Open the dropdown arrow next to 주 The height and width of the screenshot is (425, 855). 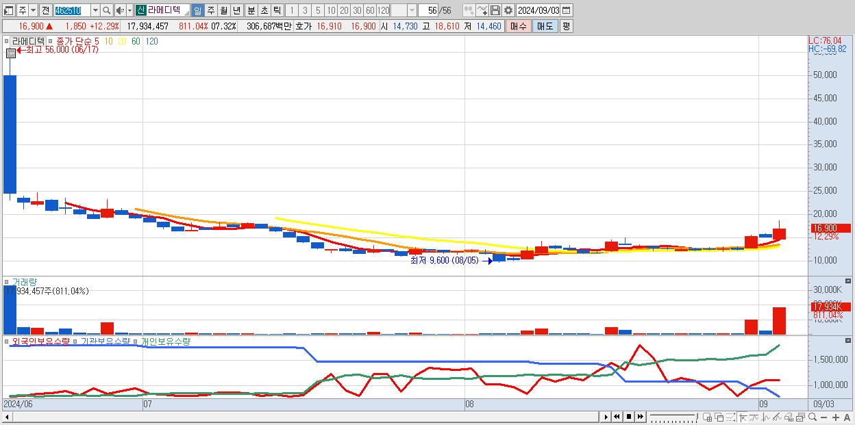33,10
